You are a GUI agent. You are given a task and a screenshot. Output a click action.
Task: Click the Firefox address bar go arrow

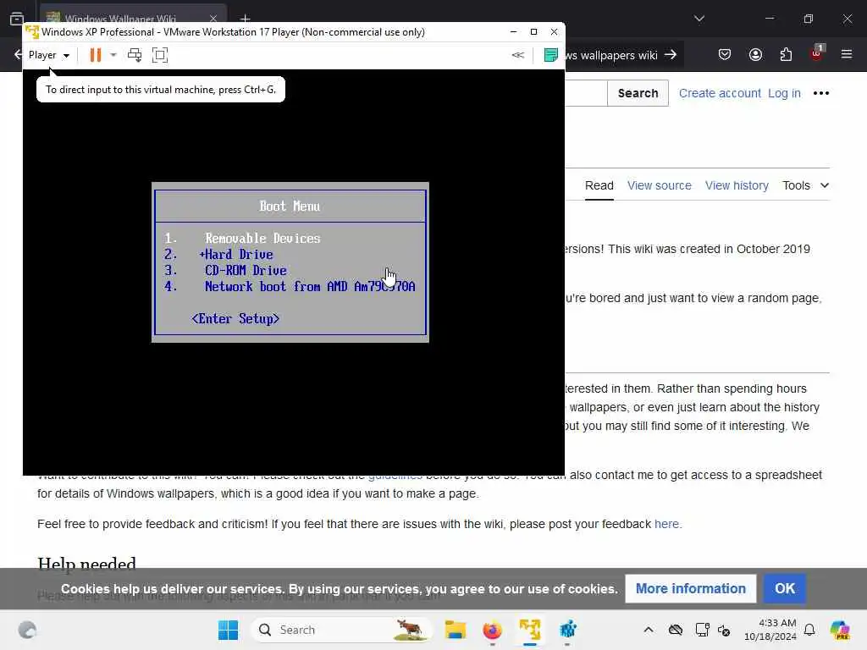[x=671, y=55]
